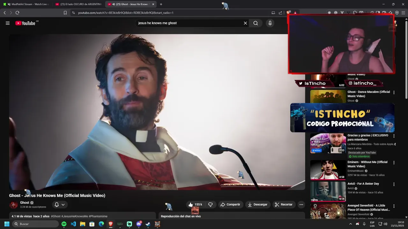Open the notification bell dropdown for Ghost
The image size is (408, 229).
coord(60,205)
